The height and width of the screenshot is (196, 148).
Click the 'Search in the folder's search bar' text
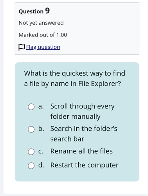pos(84,134)
